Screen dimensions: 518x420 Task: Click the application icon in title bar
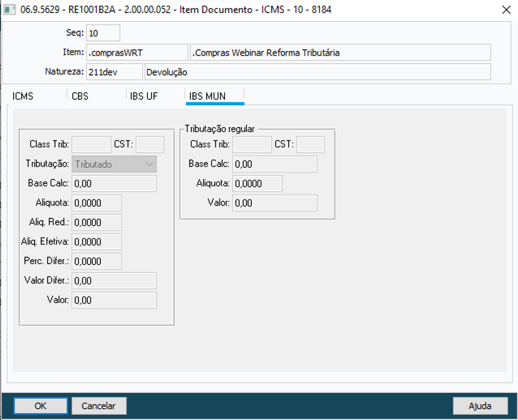coord(9,9)
